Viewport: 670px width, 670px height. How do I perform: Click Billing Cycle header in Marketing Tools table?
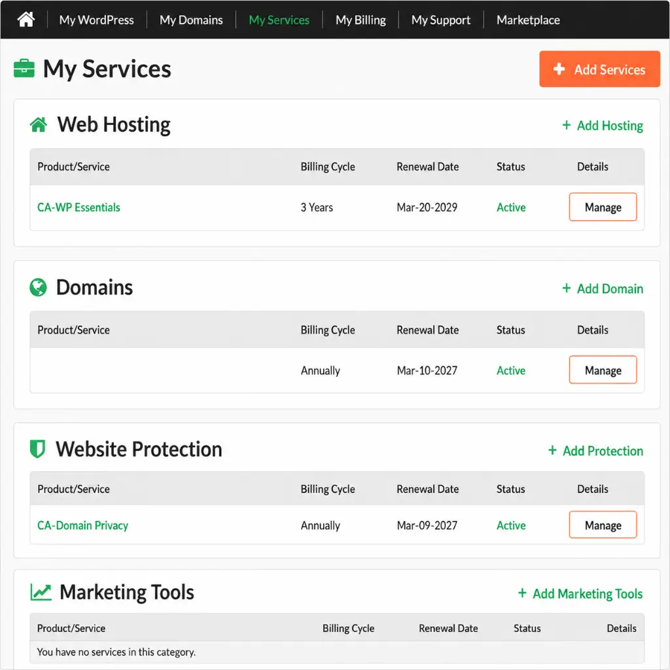348,629
